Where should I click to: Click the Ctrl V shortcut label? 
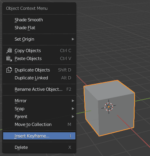tap(66, 58)
